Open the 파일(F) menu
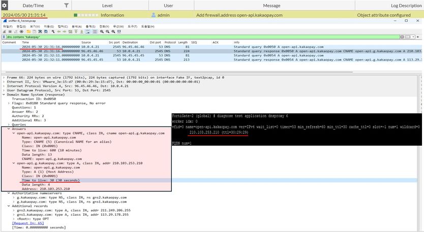This screenshot has height=232, width=424. tap(8, 26)
